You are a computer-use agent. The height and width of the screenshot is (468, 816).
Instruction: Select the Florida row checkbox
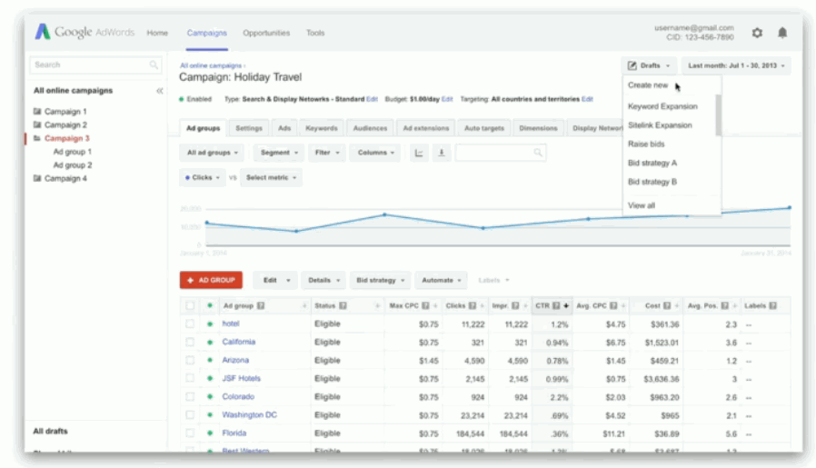click(x=190, y=433)
